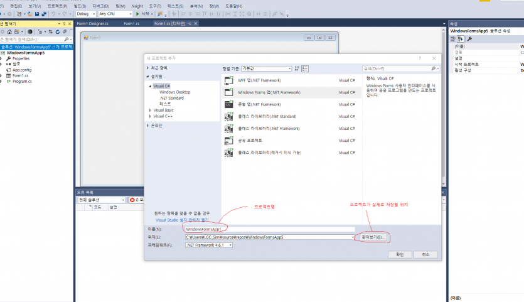Open the Edit (편집) menu
The height and width of the screenshot is (302, 524).
tap(16, 6)
